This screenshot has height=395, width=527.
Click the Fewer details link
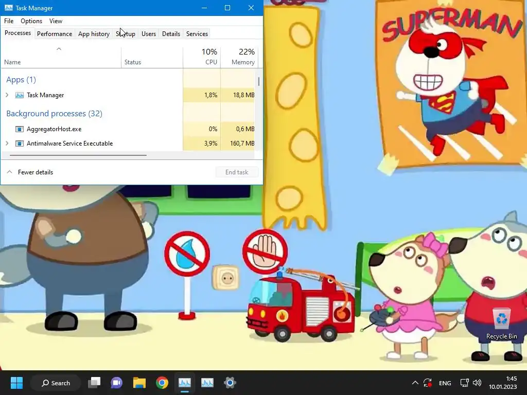[36, 172]
